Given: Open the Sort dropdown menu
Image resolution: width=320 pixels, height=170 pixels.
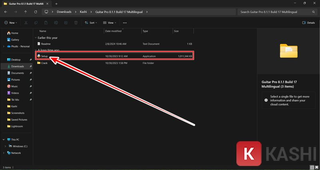Looking at the screenshot, I should [x=91, y=23].
